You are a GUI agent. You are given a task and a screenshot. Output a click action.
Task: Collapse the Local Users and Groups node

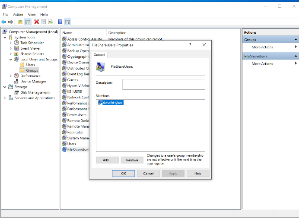10,60
